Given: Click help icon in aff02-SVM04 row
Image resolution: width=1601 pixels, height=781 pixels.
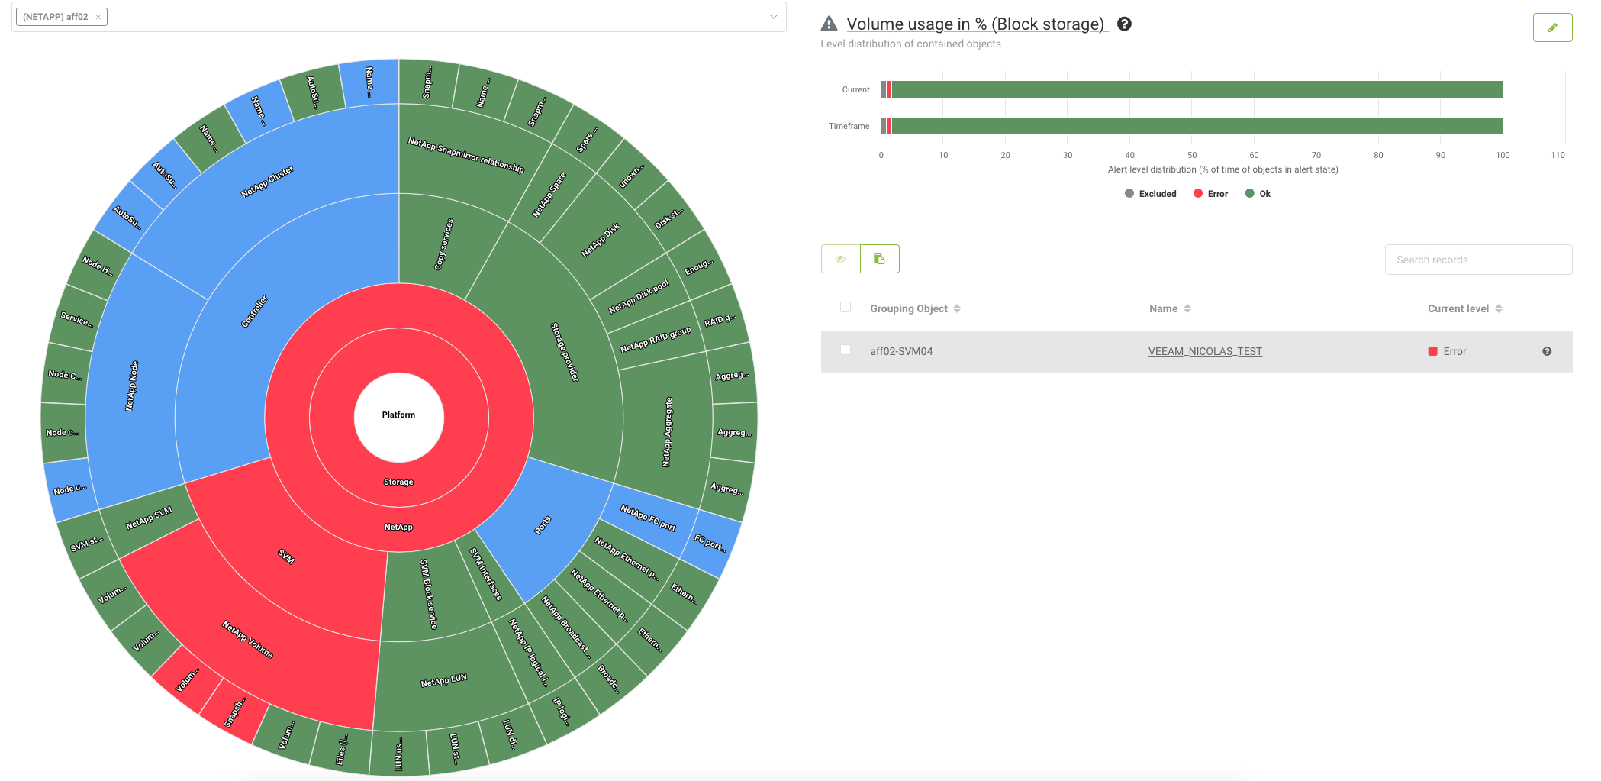Looking at the screenshot, I should click(x=1547, y=351).
